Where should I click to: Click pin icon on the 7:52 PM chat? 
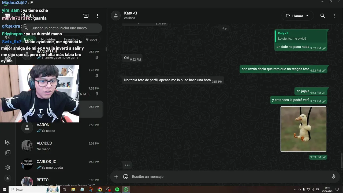[x=97, y=94]
